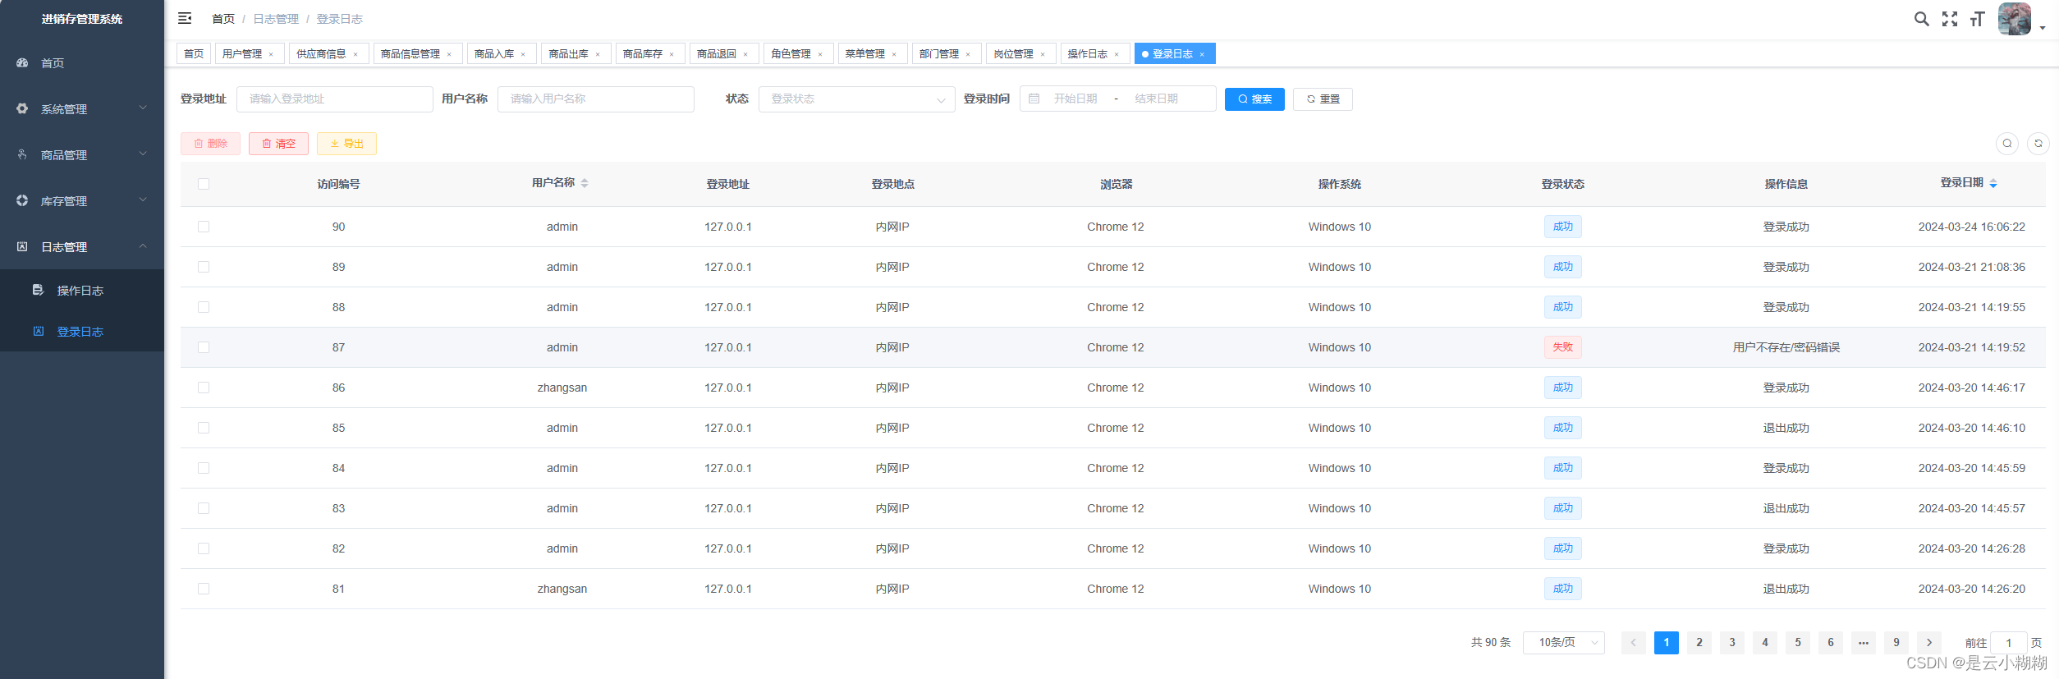
Task: Focus the 登录地址 input field
Action: [335, 99]
